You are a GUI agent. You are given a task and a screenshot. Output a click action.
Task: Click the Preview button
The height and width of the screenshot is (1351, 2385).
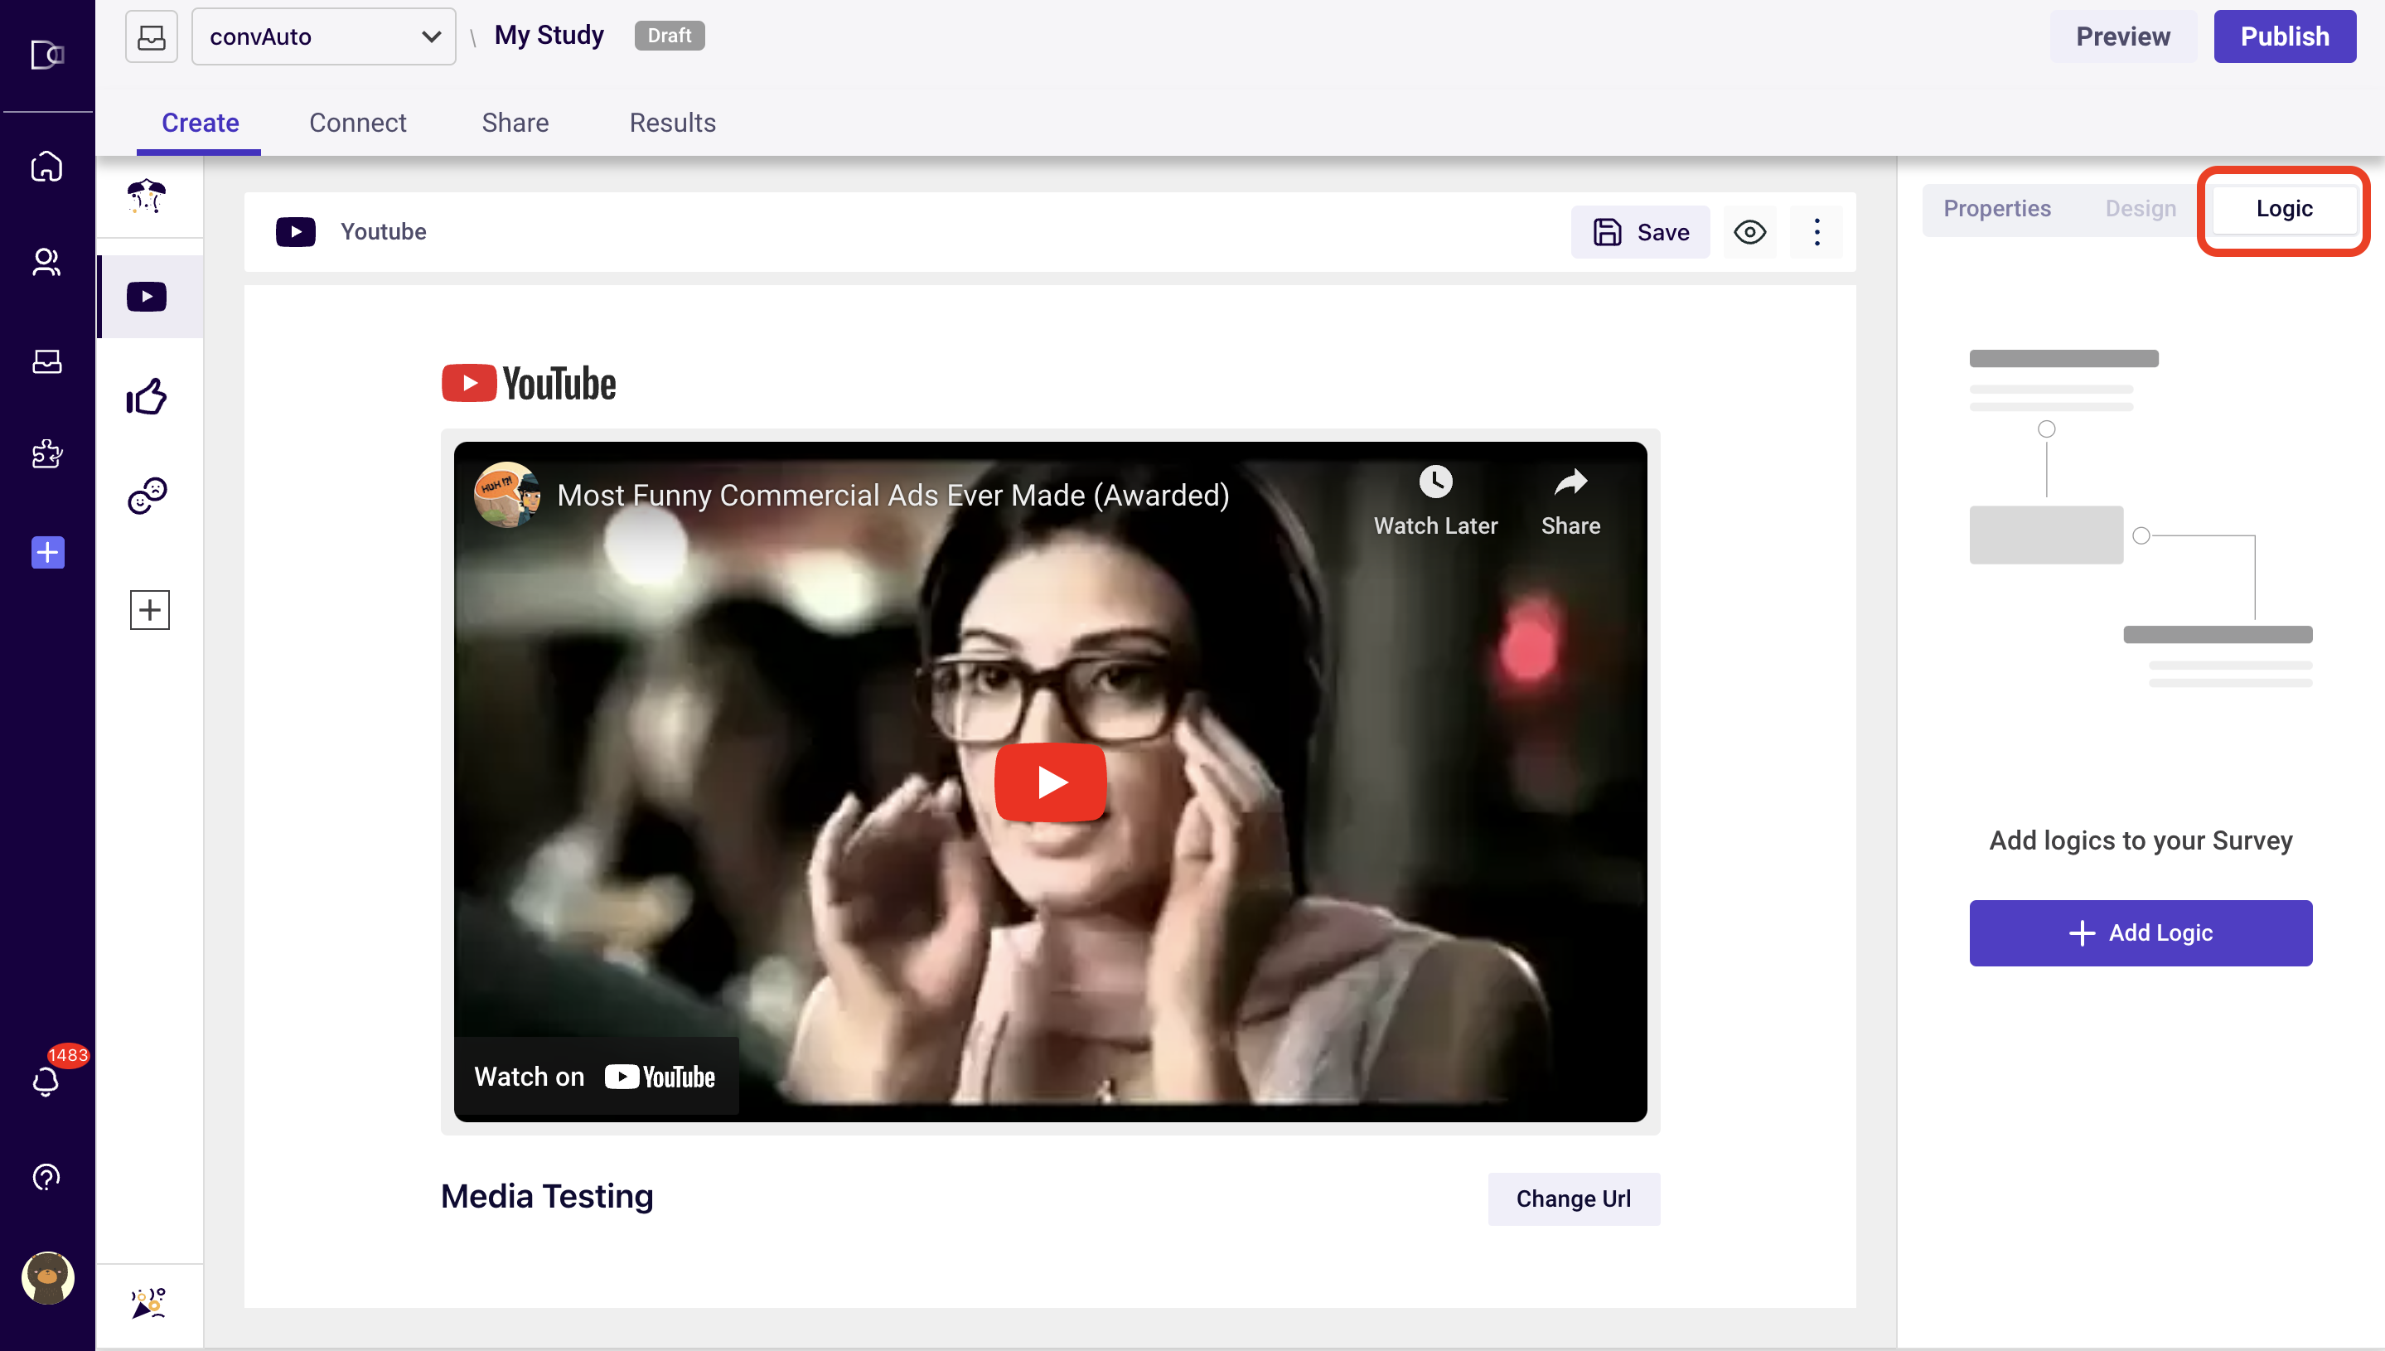coord(2122,36)
